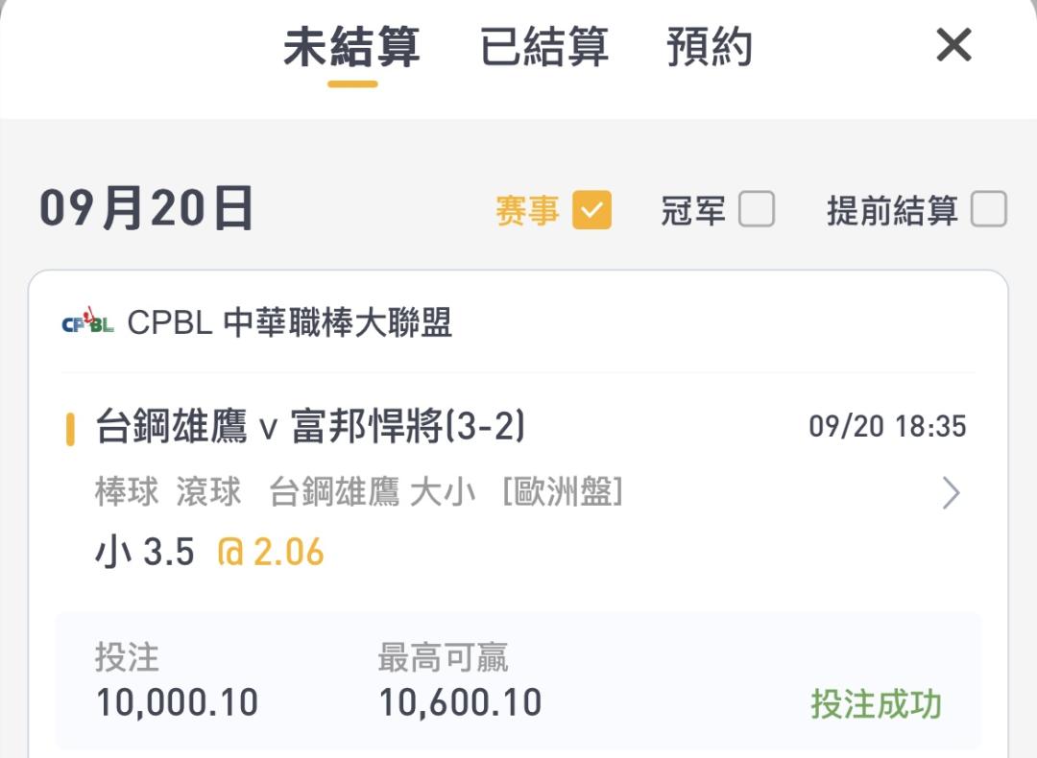Click the match time 09/20 18:35
This screenshot has width=1037, height=758.
[x=887, y=426]
